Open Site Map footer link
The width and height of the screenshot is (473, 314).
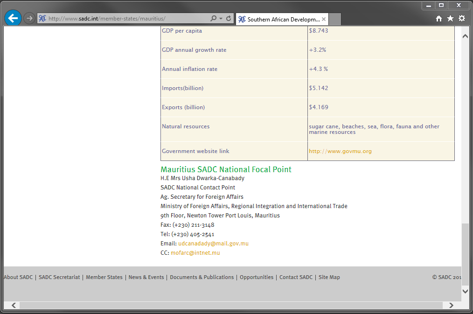(329, 277)
